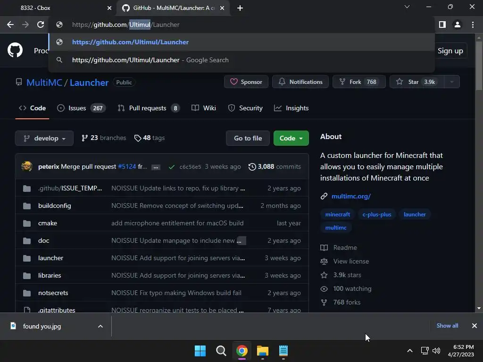The width and height of the screenshot is (483, 362).
Task: Open the libraries folder
Action: click(x=50, y=275)
